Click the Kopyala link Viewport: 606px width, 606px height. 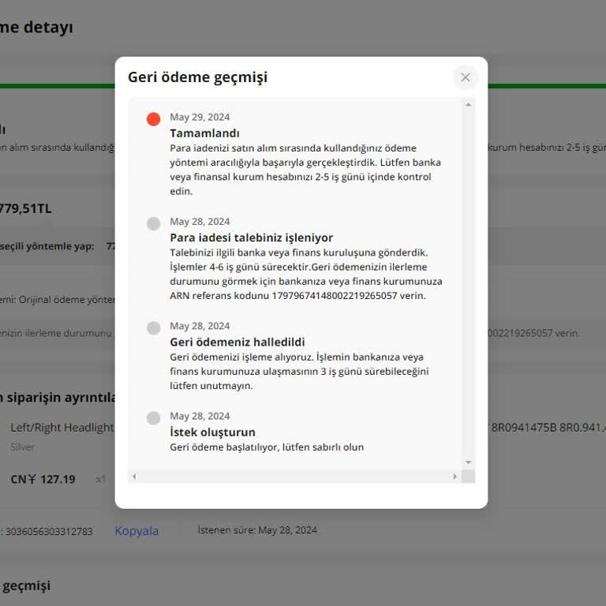pos(137,531)
